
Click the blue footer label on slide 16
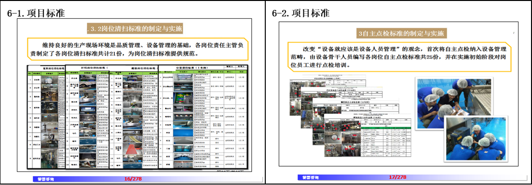45,179
